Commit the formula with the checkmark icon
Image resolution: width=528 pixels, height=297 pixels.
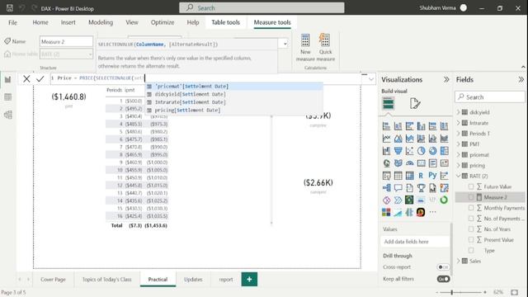pos(40,79)
